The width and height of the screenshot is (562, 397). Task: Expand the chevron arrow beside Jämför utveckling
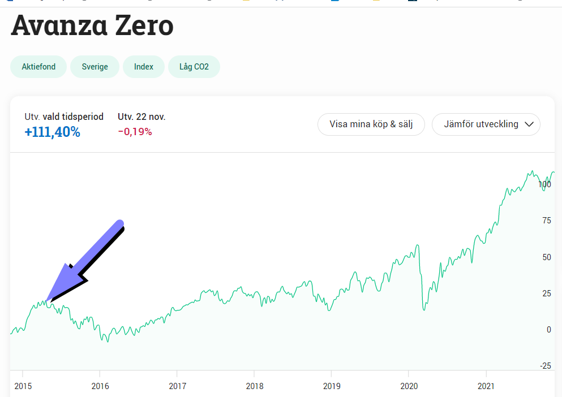point(529,124)
